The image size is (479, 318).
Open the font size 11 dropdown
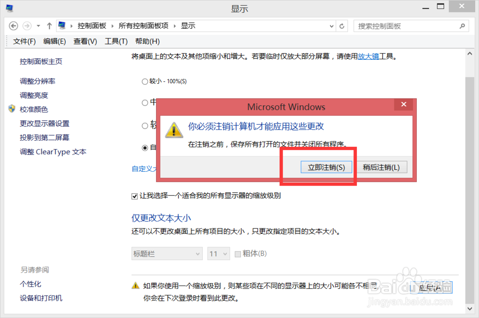218,253
